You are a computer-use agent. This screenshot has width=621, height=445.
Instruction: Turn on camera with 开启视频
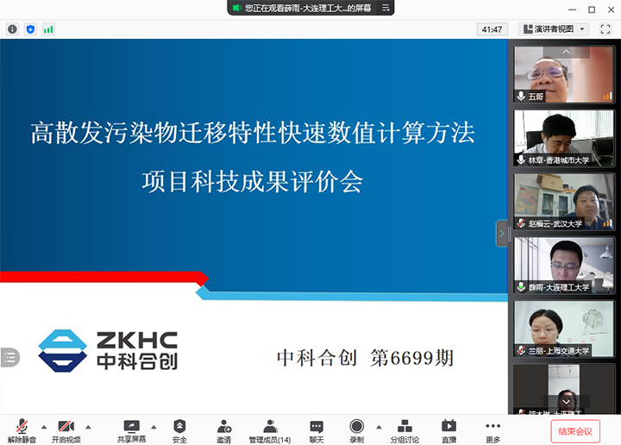tap(66, 430)
